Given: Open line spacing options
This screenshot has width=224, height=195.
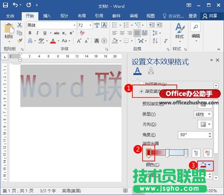Looking at the screenshot, I should [155, 33].
